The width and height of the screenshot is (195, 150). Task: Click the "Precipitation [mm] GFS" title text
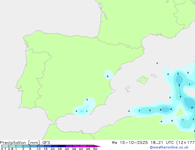pyautogui.click(x=25, y=143)
